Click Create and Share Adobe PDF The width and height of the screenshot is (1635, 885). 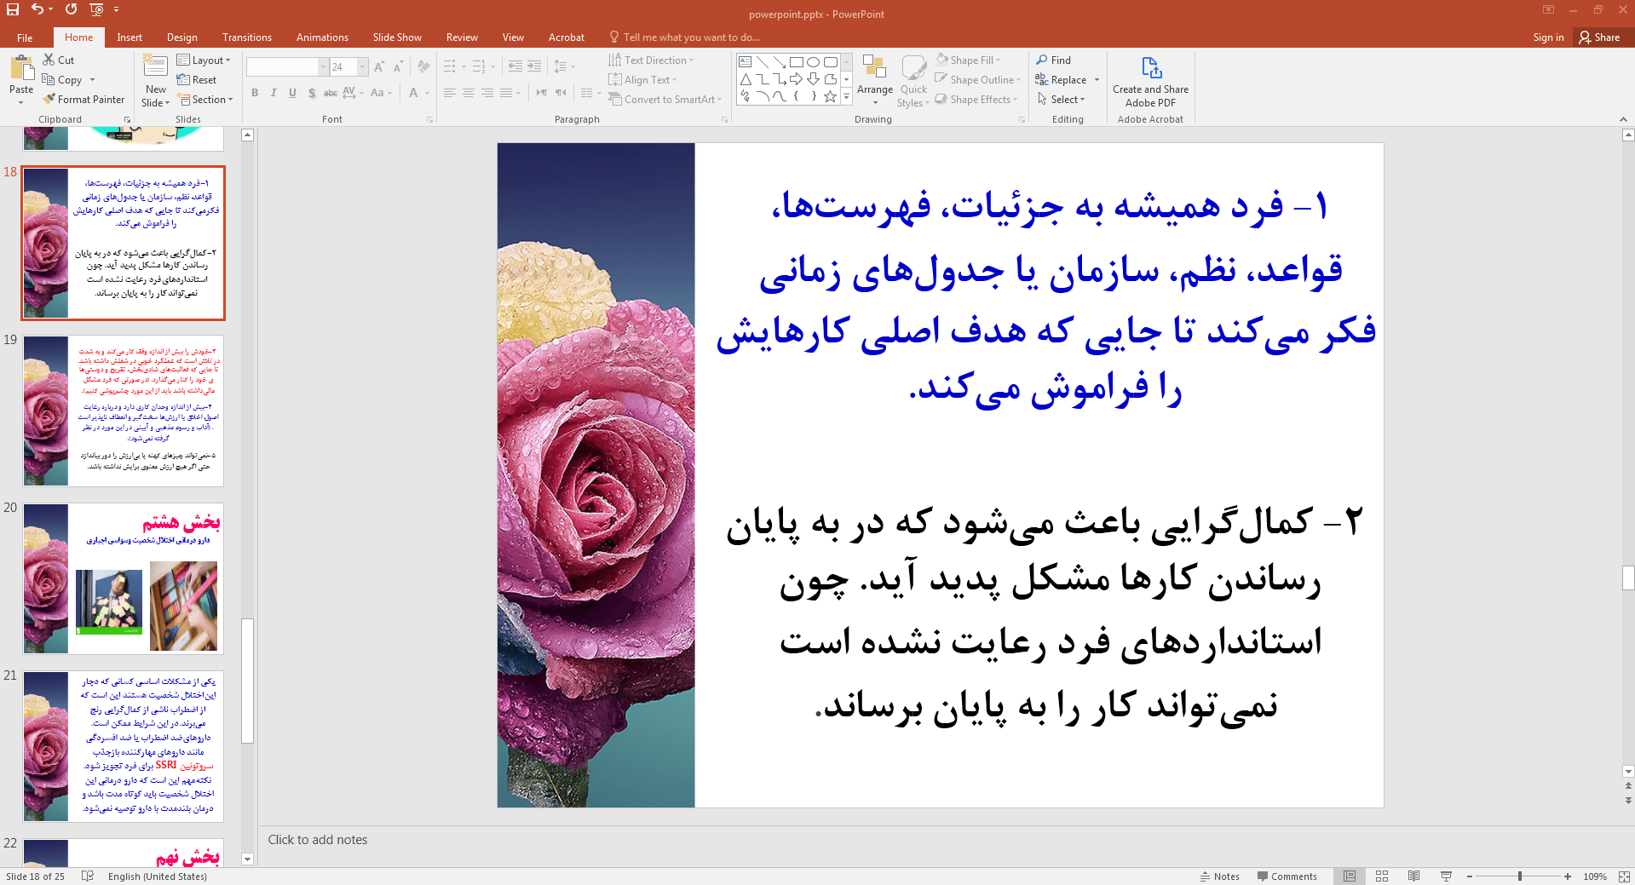point(1150,82)
